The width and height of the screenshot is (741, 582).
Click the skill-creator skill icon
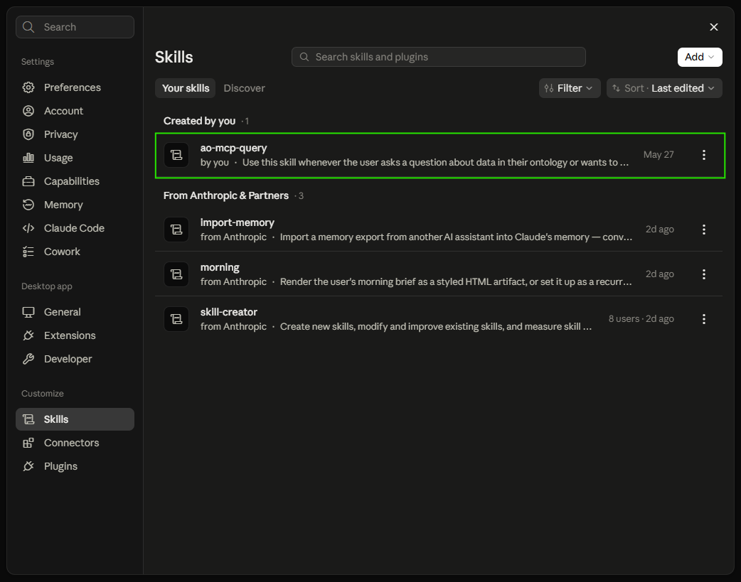(176, 319)
